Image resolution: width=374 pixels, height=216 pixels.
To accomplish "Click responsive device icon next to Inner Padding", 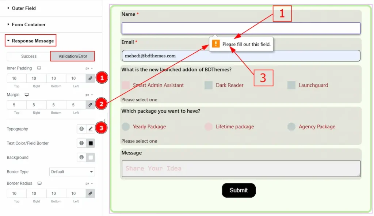I will [x=39, y=68].
